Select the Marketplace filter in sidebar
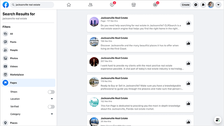This screenshot has height=126, width=224. [28, 75]
